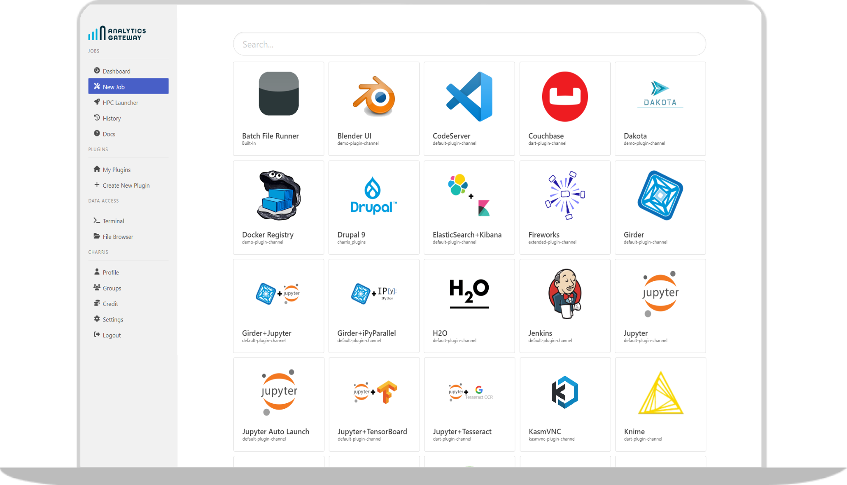Image resolution: width=847 pixels, height=485 pixels.
Task: Click the Jupyter+TensorBoard title
Action: (372, 432)
